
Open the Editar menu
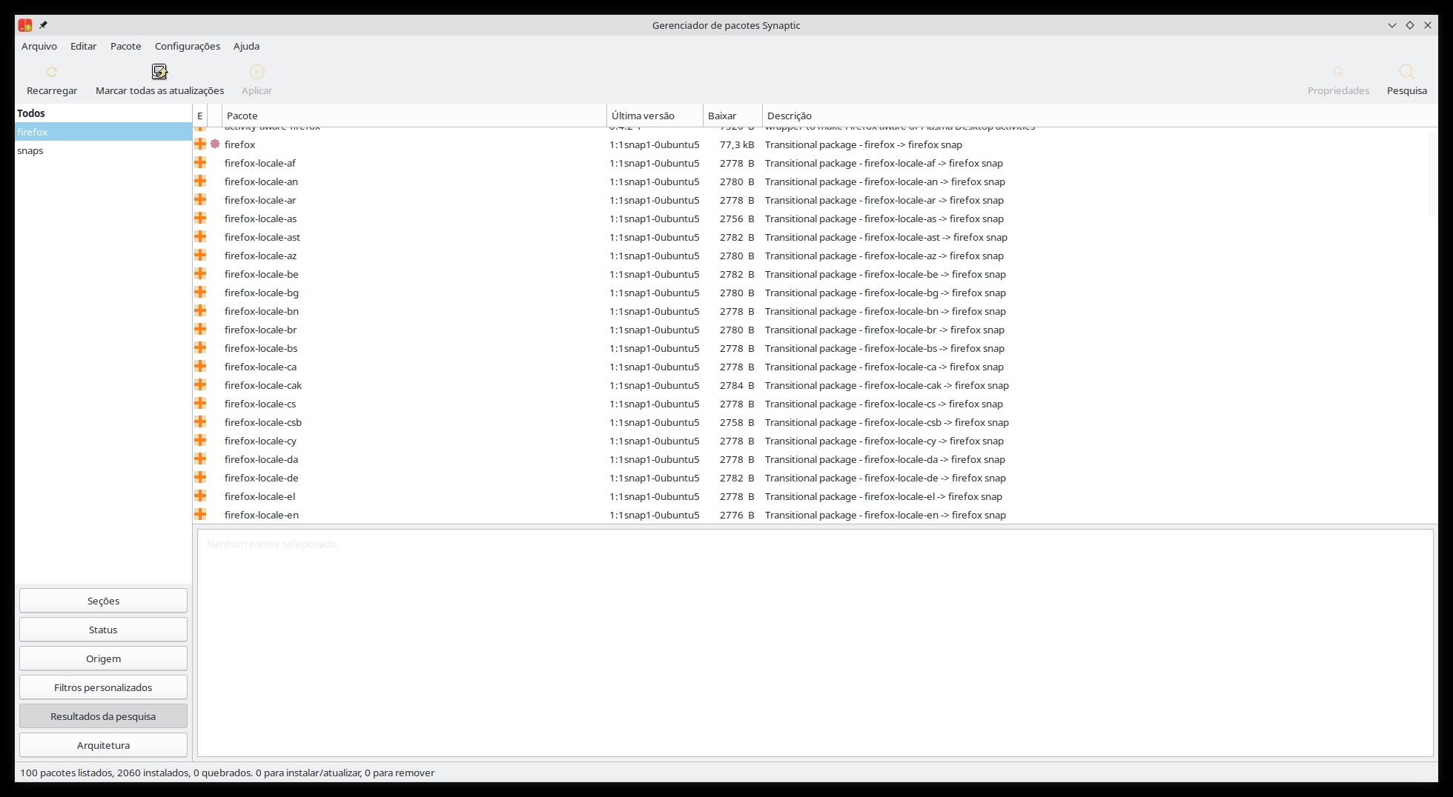pos(83,46)
